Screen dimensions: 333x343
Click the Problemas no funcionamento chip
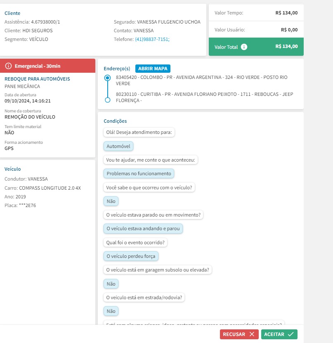pyautogui.click(x=139, y=174)
